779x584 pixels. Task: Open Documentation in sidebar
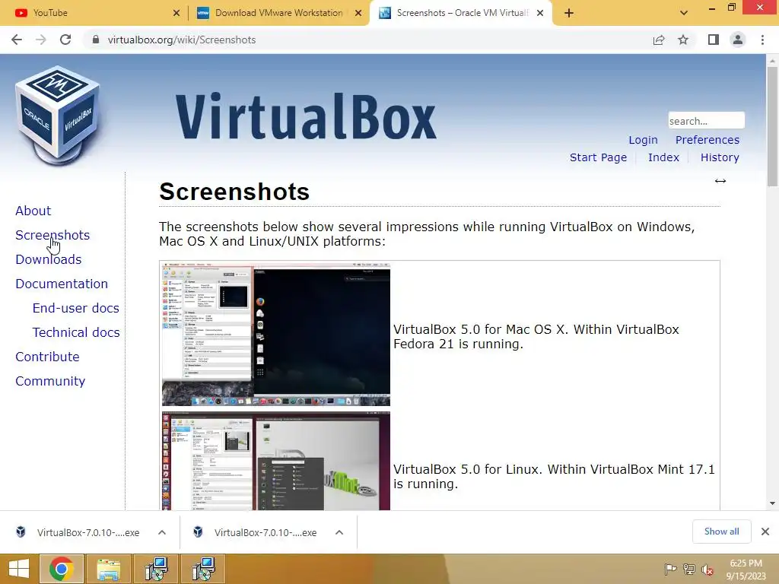point(62,284)
